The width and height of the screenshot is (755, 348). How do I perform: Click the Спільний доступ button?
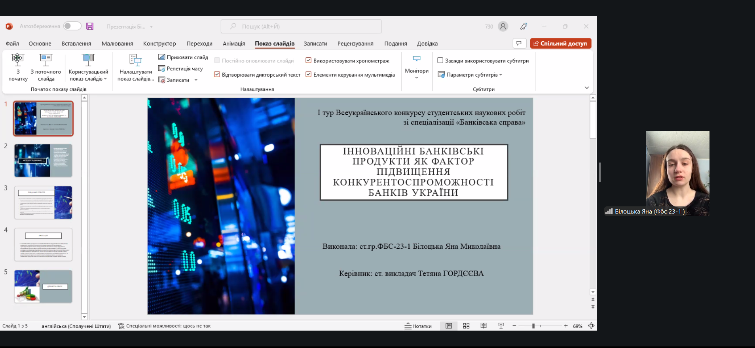560,43
